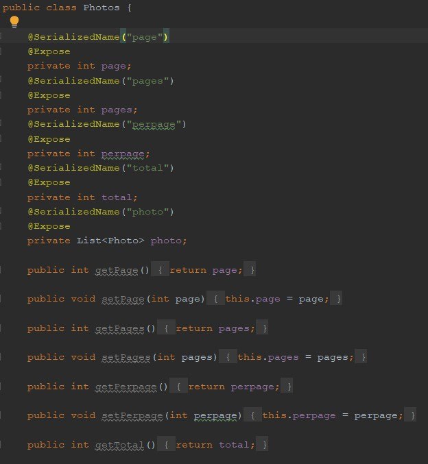This screenshot has height=464, width=428.
Task: Click the class name Photos
Action: pos(102,8)
